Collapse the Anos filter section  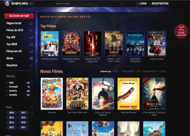[x=31, y=107]
